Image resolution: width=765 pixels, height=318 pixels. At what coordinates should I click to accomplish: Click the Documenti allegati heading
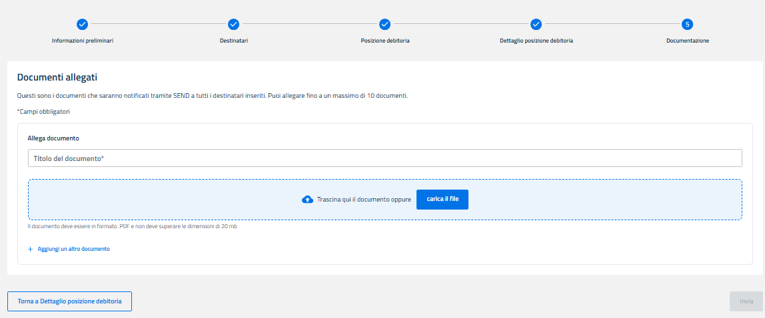pos(57,78)
